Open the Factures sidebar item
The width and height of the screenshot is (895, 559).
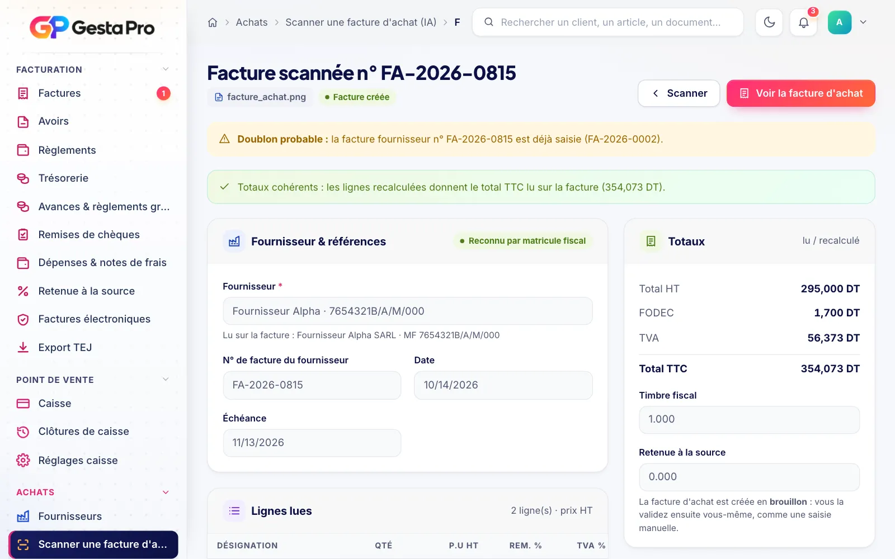pos(93,93)
